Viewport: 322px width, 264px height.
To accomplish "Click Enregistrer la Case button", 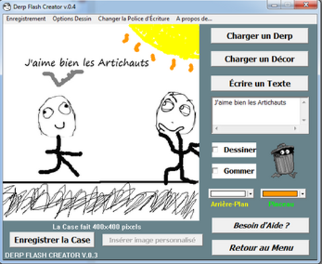I will [x=52, y=239].
